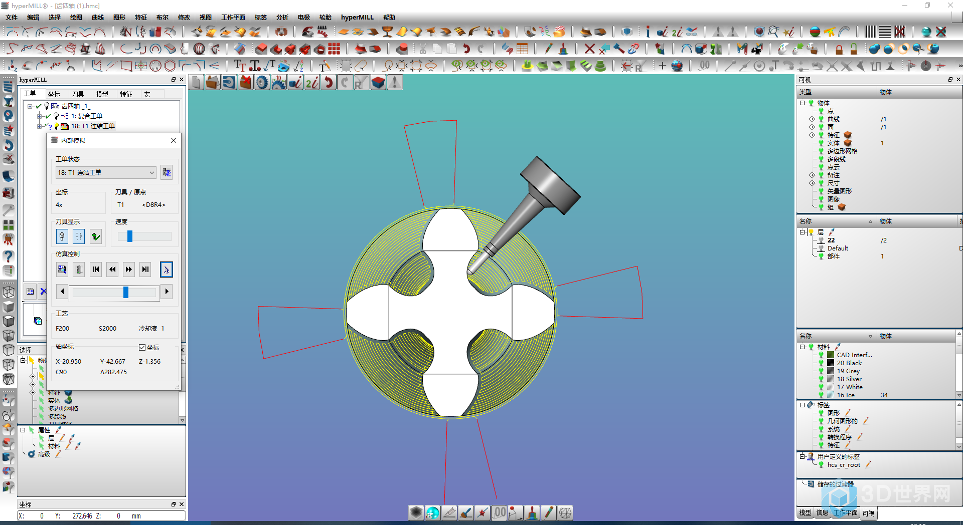Image resolution: width=963 pixels, height=525 pixels.
Task: Open the 文件 menu
Action: (x=12, y=18)
